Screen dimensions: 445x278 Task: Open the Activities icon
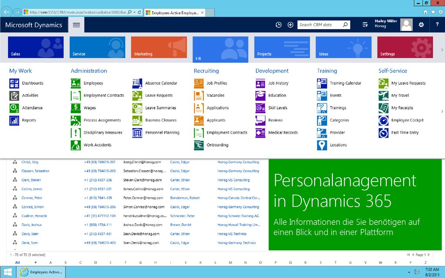tap(14, 96)
